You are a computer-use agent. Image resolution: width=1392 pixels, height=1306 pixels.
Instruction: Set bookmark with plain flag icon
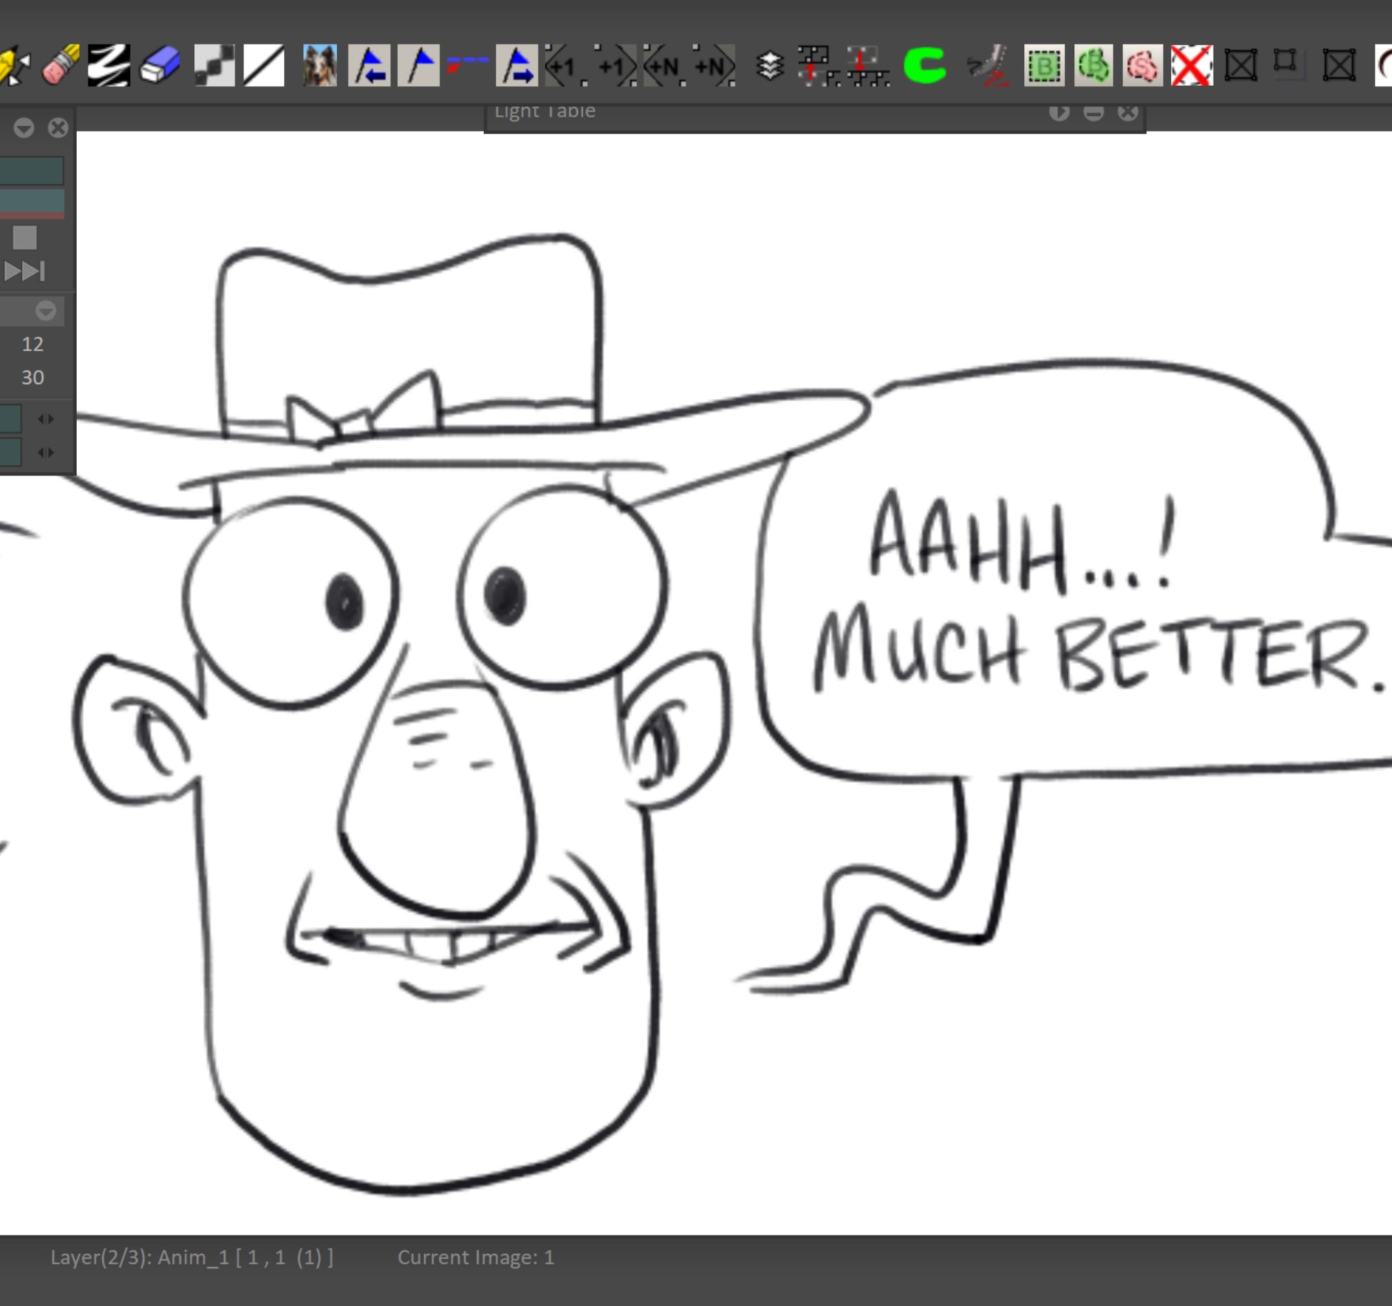pos(418,66)
